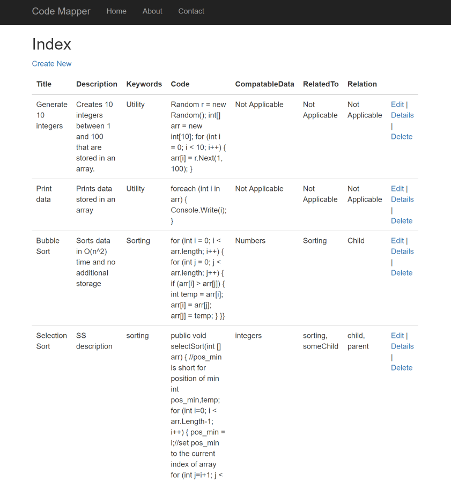Delete the Print data row

tap(402, 221)
